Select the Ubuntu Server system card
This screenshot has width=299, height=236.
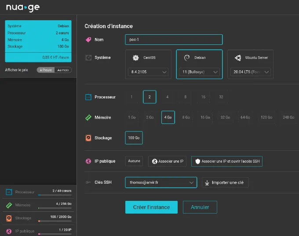click(x=250, y=64)
